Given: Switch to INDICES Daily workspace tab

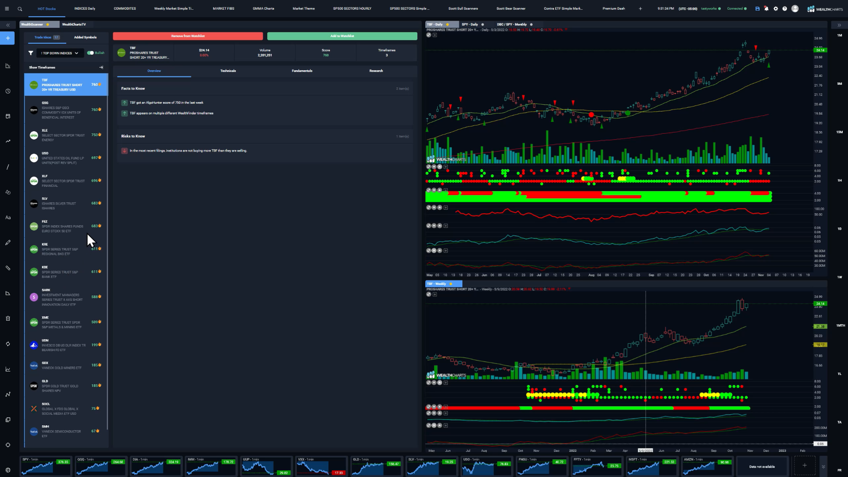Looking at the screenshot, I should [x=84, y=8].
